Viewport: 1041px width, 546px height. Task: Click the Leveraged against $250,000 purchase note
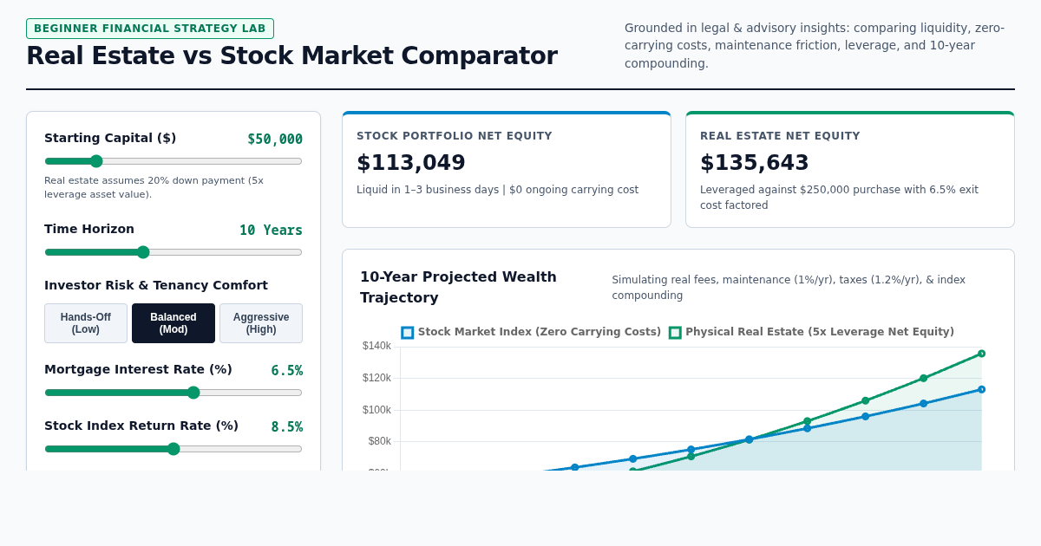[x=839, y=198]
